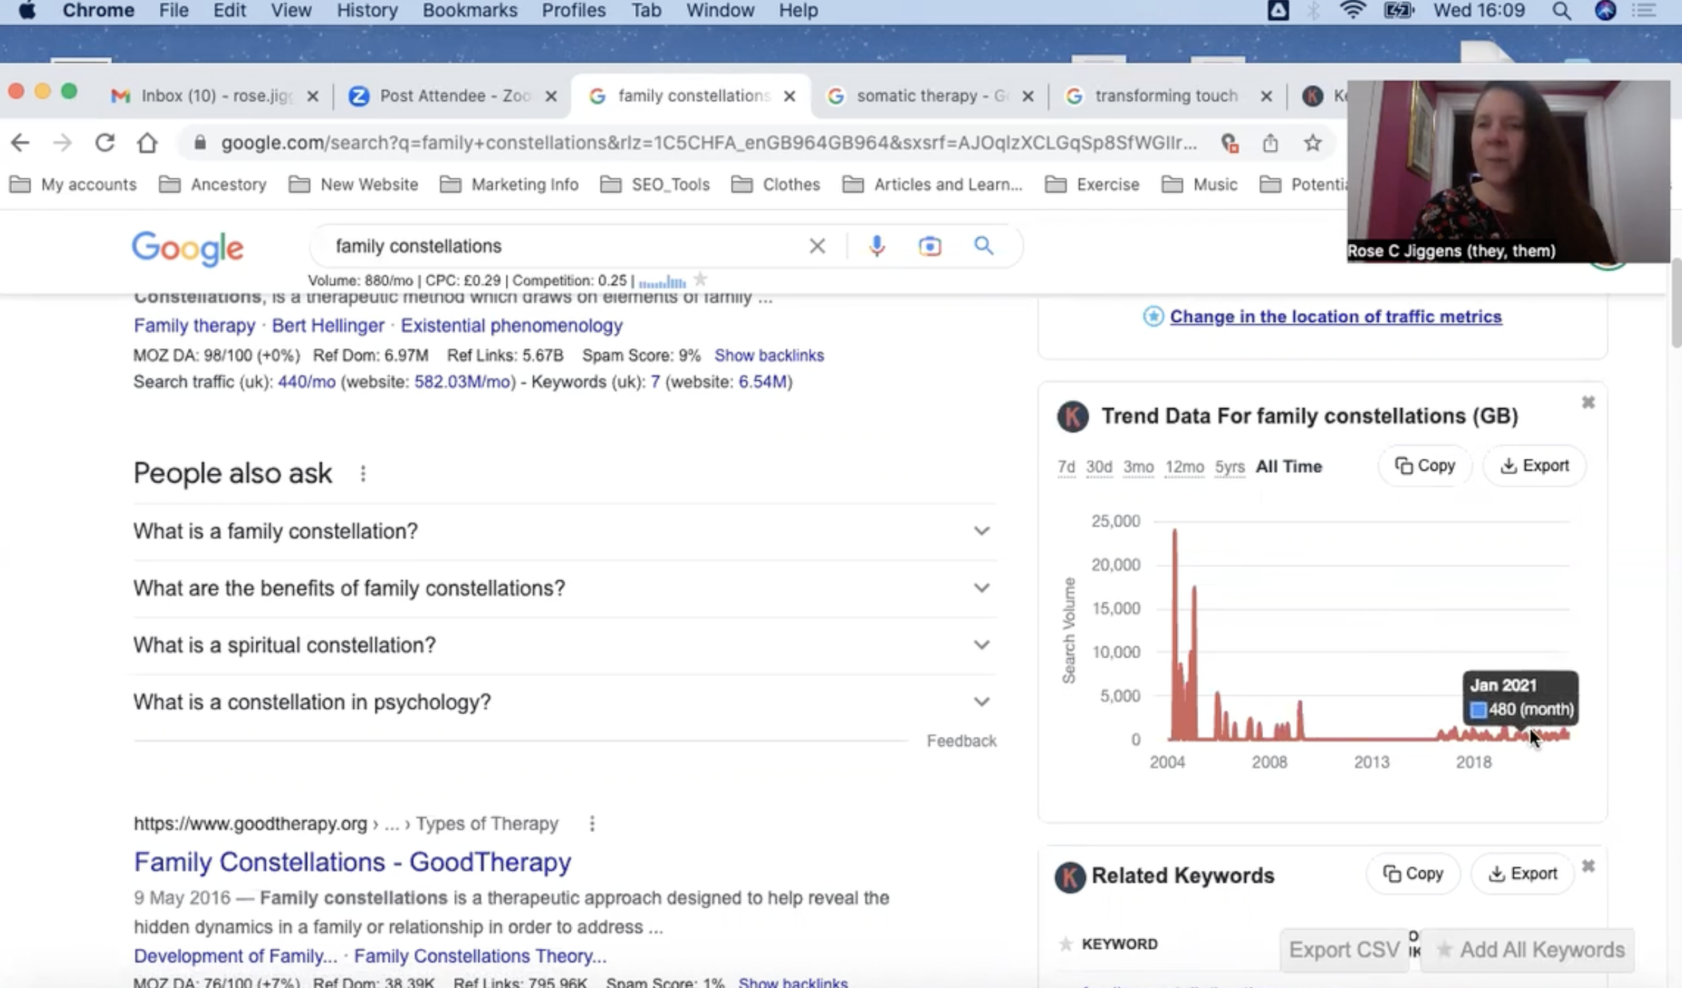Click the blue search magnifier in the search box
This screenshot has height=988, width=1682.
(x=983, y=246)
